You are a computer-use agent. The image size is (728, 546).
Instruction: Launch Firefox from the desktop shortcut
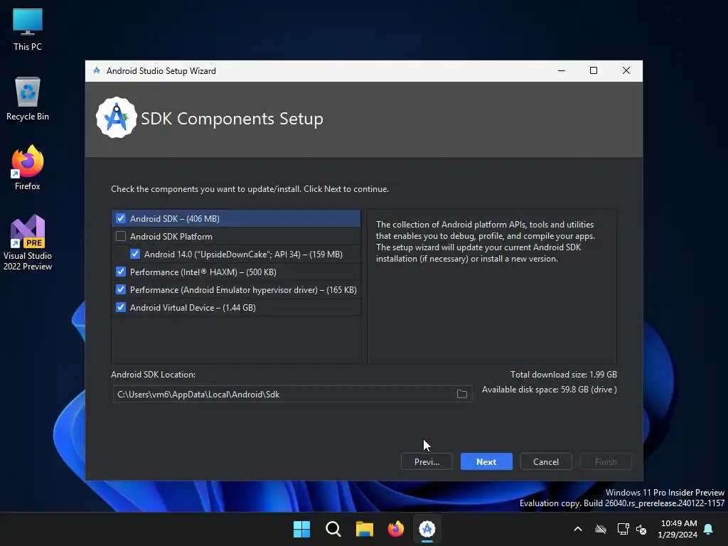[x=28, y=168]
